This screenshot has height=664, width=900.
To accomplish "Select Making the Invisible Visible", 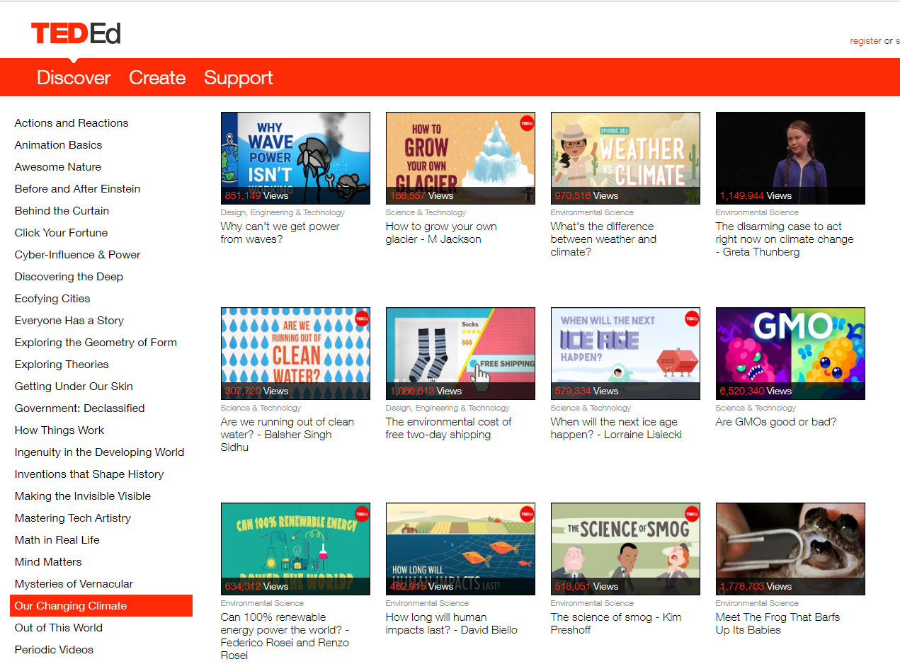I will click(x=83, y=496).
